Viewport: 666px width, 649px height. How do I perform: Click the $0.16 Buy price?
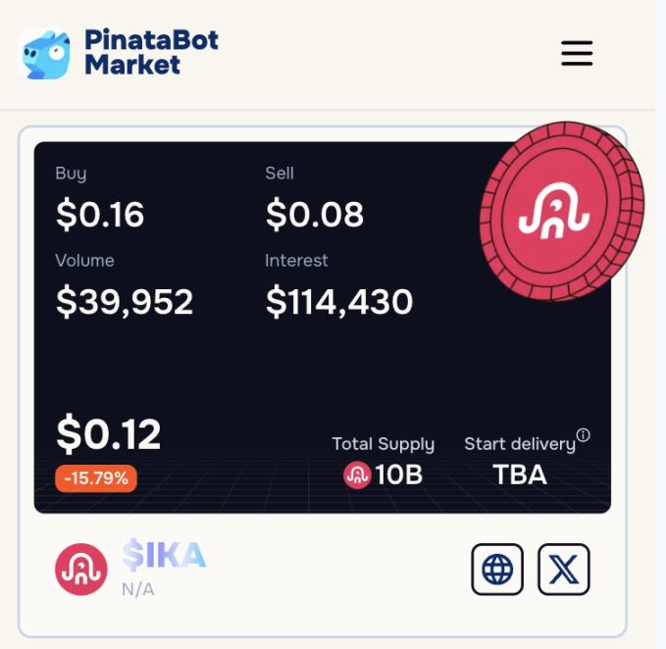100,215
